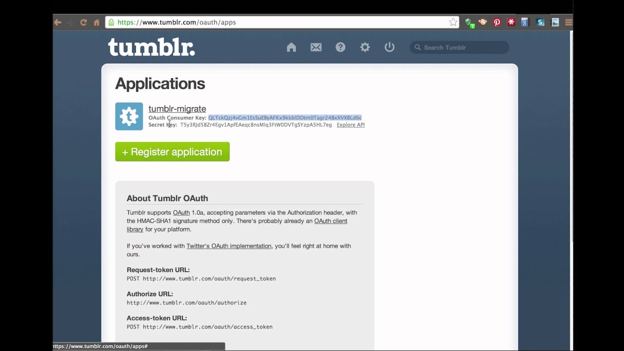Click the Secret Key value text
624x351 pixels.
coord(256,125)
